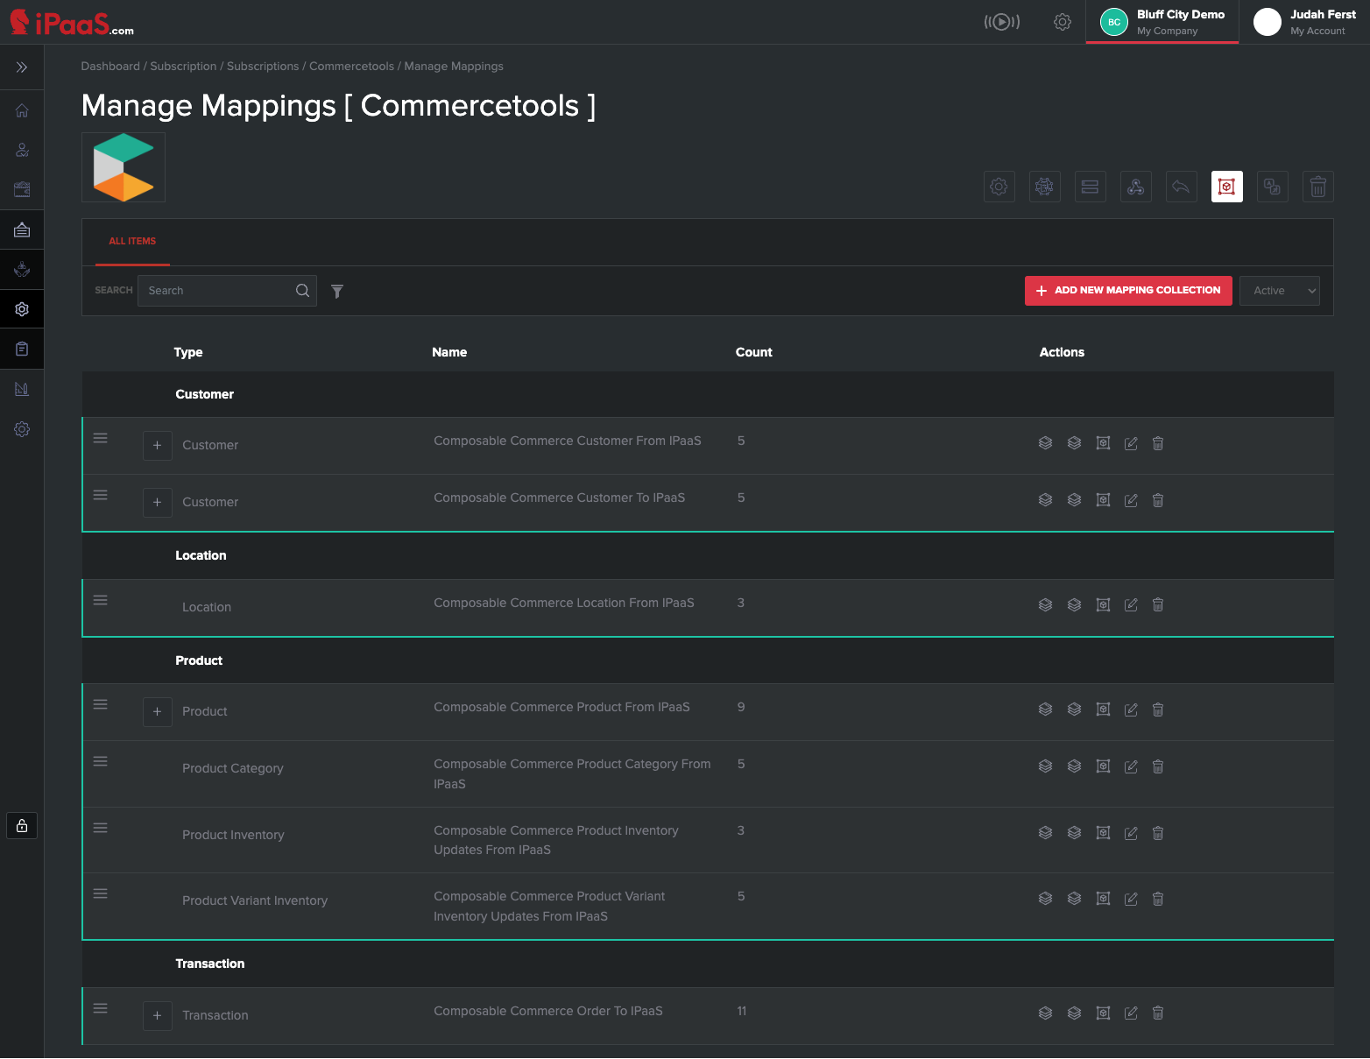Image resolution: width=1370 pixels, height=1059 pixels.
Task: Go to the Commercetools breadcrumb
Action: click(351, 67)
